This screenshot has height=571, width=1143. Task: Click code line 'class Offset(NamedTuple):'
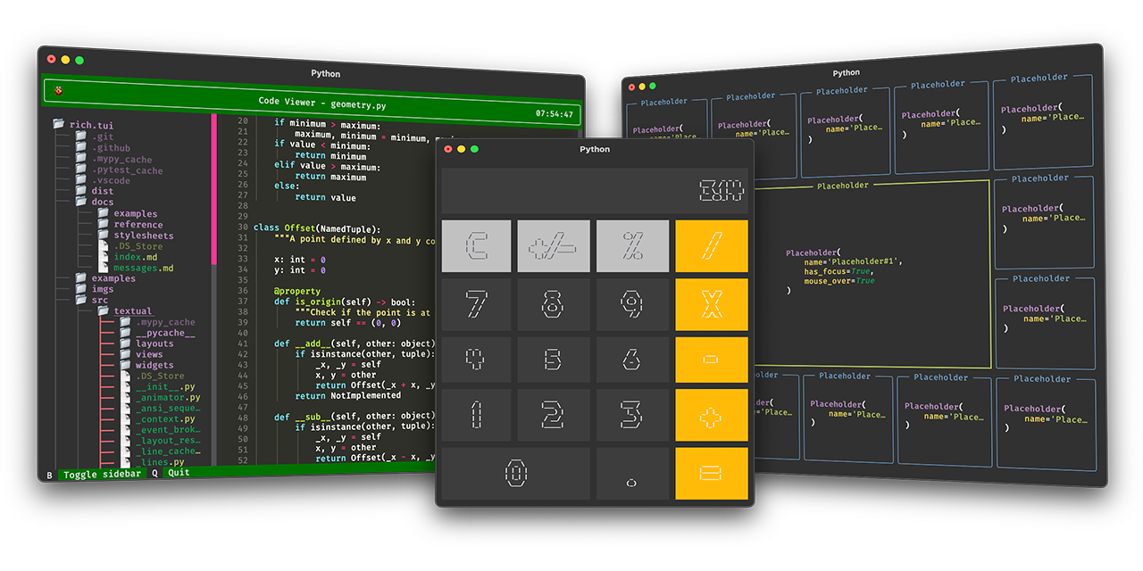pos(318,228)
